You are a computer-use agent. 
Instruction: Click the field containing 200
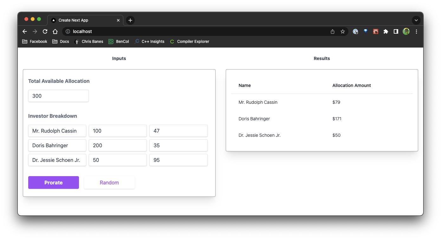point(118,145)
